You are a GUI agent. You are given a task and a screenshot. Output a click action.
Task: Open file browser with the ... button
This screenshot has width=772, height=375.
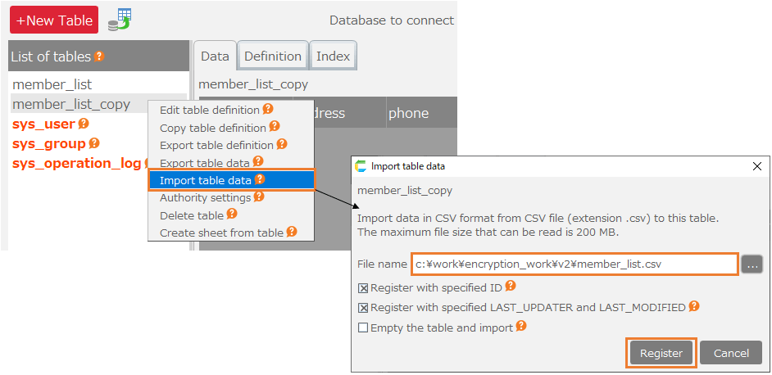click(x=752, y=264)
